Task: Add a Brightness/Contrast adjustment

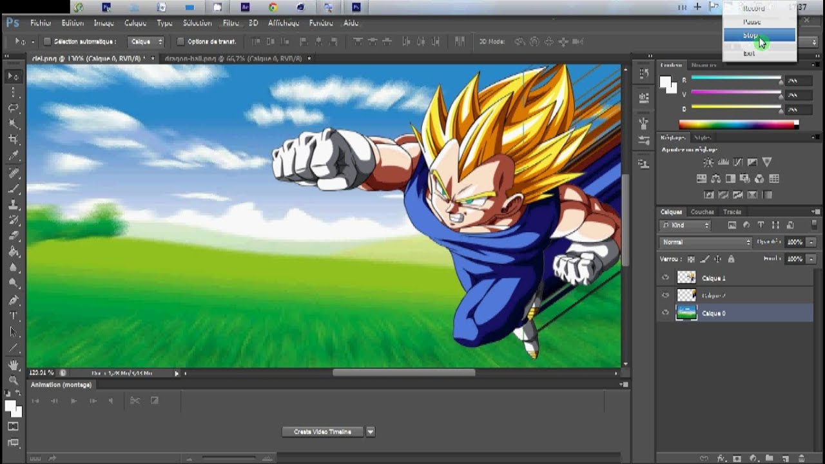Action: [709, 162]
